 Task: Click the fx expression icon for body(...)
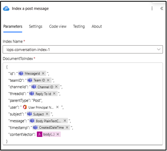click(x=40, y=134)
